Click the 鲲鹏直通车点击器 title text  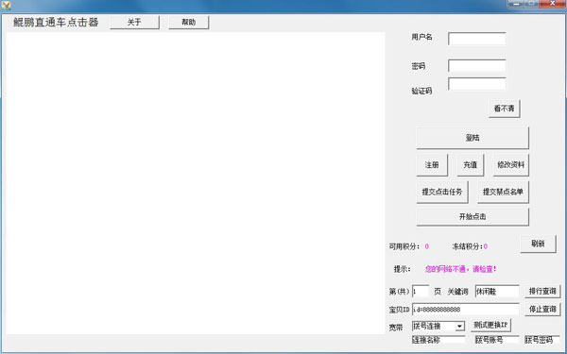[x=56, y=22]
